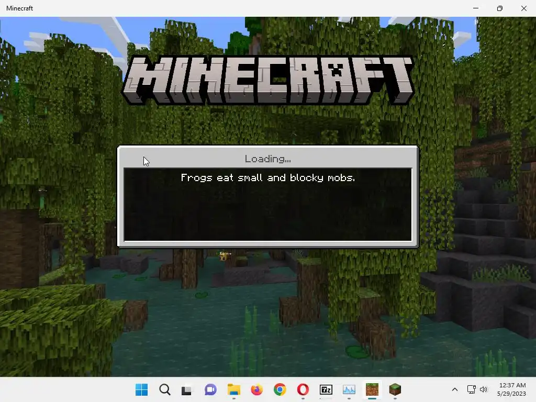The width and height of the screenshot is (536, 402).
Task: Click the Minecraft logo image
Action: (268, 80)
